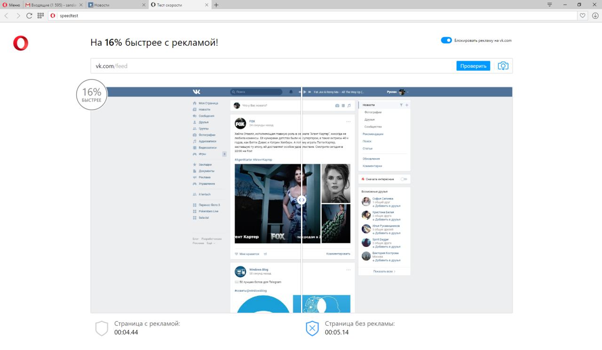
Task: Expand the Ещё footer menu in VK sidebar
Action: pos(210,243)
